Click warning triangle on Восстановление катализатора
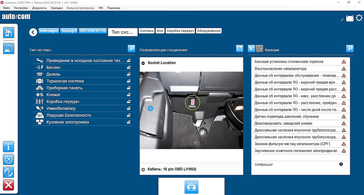This screenshot has width=364, height=195. 343,69
